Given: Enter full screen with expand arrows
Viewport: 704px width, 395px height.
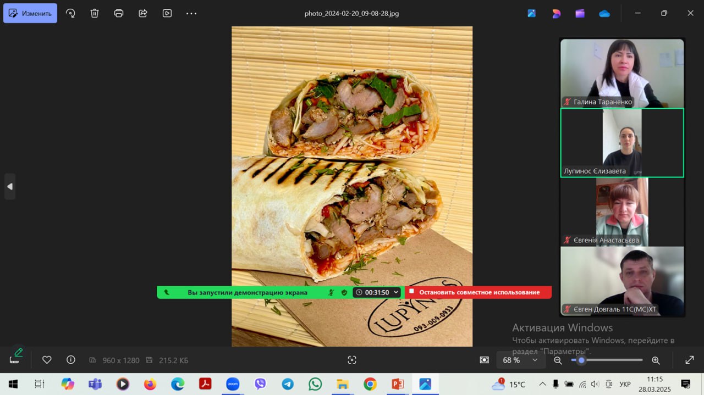Looking at the screenshot, I should click(690, 360).
